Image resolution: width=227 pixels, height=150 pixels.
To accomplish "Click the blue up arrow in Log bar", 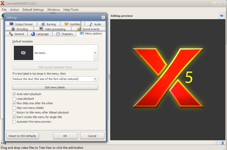I will pyautogui.click(x=223, y=143).
